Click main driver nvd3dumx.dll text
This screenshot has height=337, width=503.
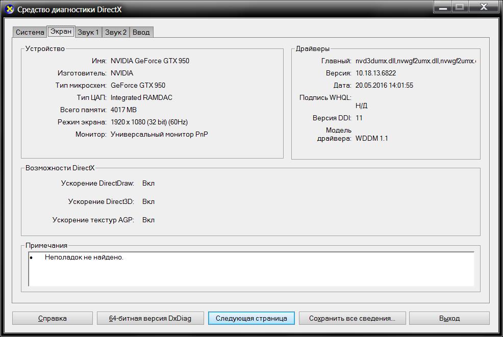point(416,61)
